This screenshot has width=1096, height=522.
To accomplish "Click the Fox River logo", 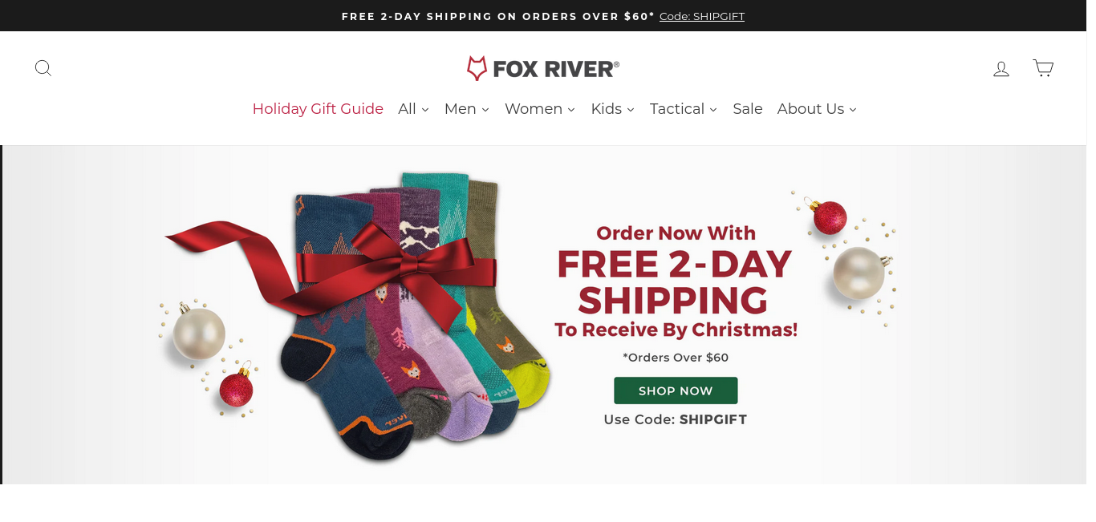I will pos(543,68).
